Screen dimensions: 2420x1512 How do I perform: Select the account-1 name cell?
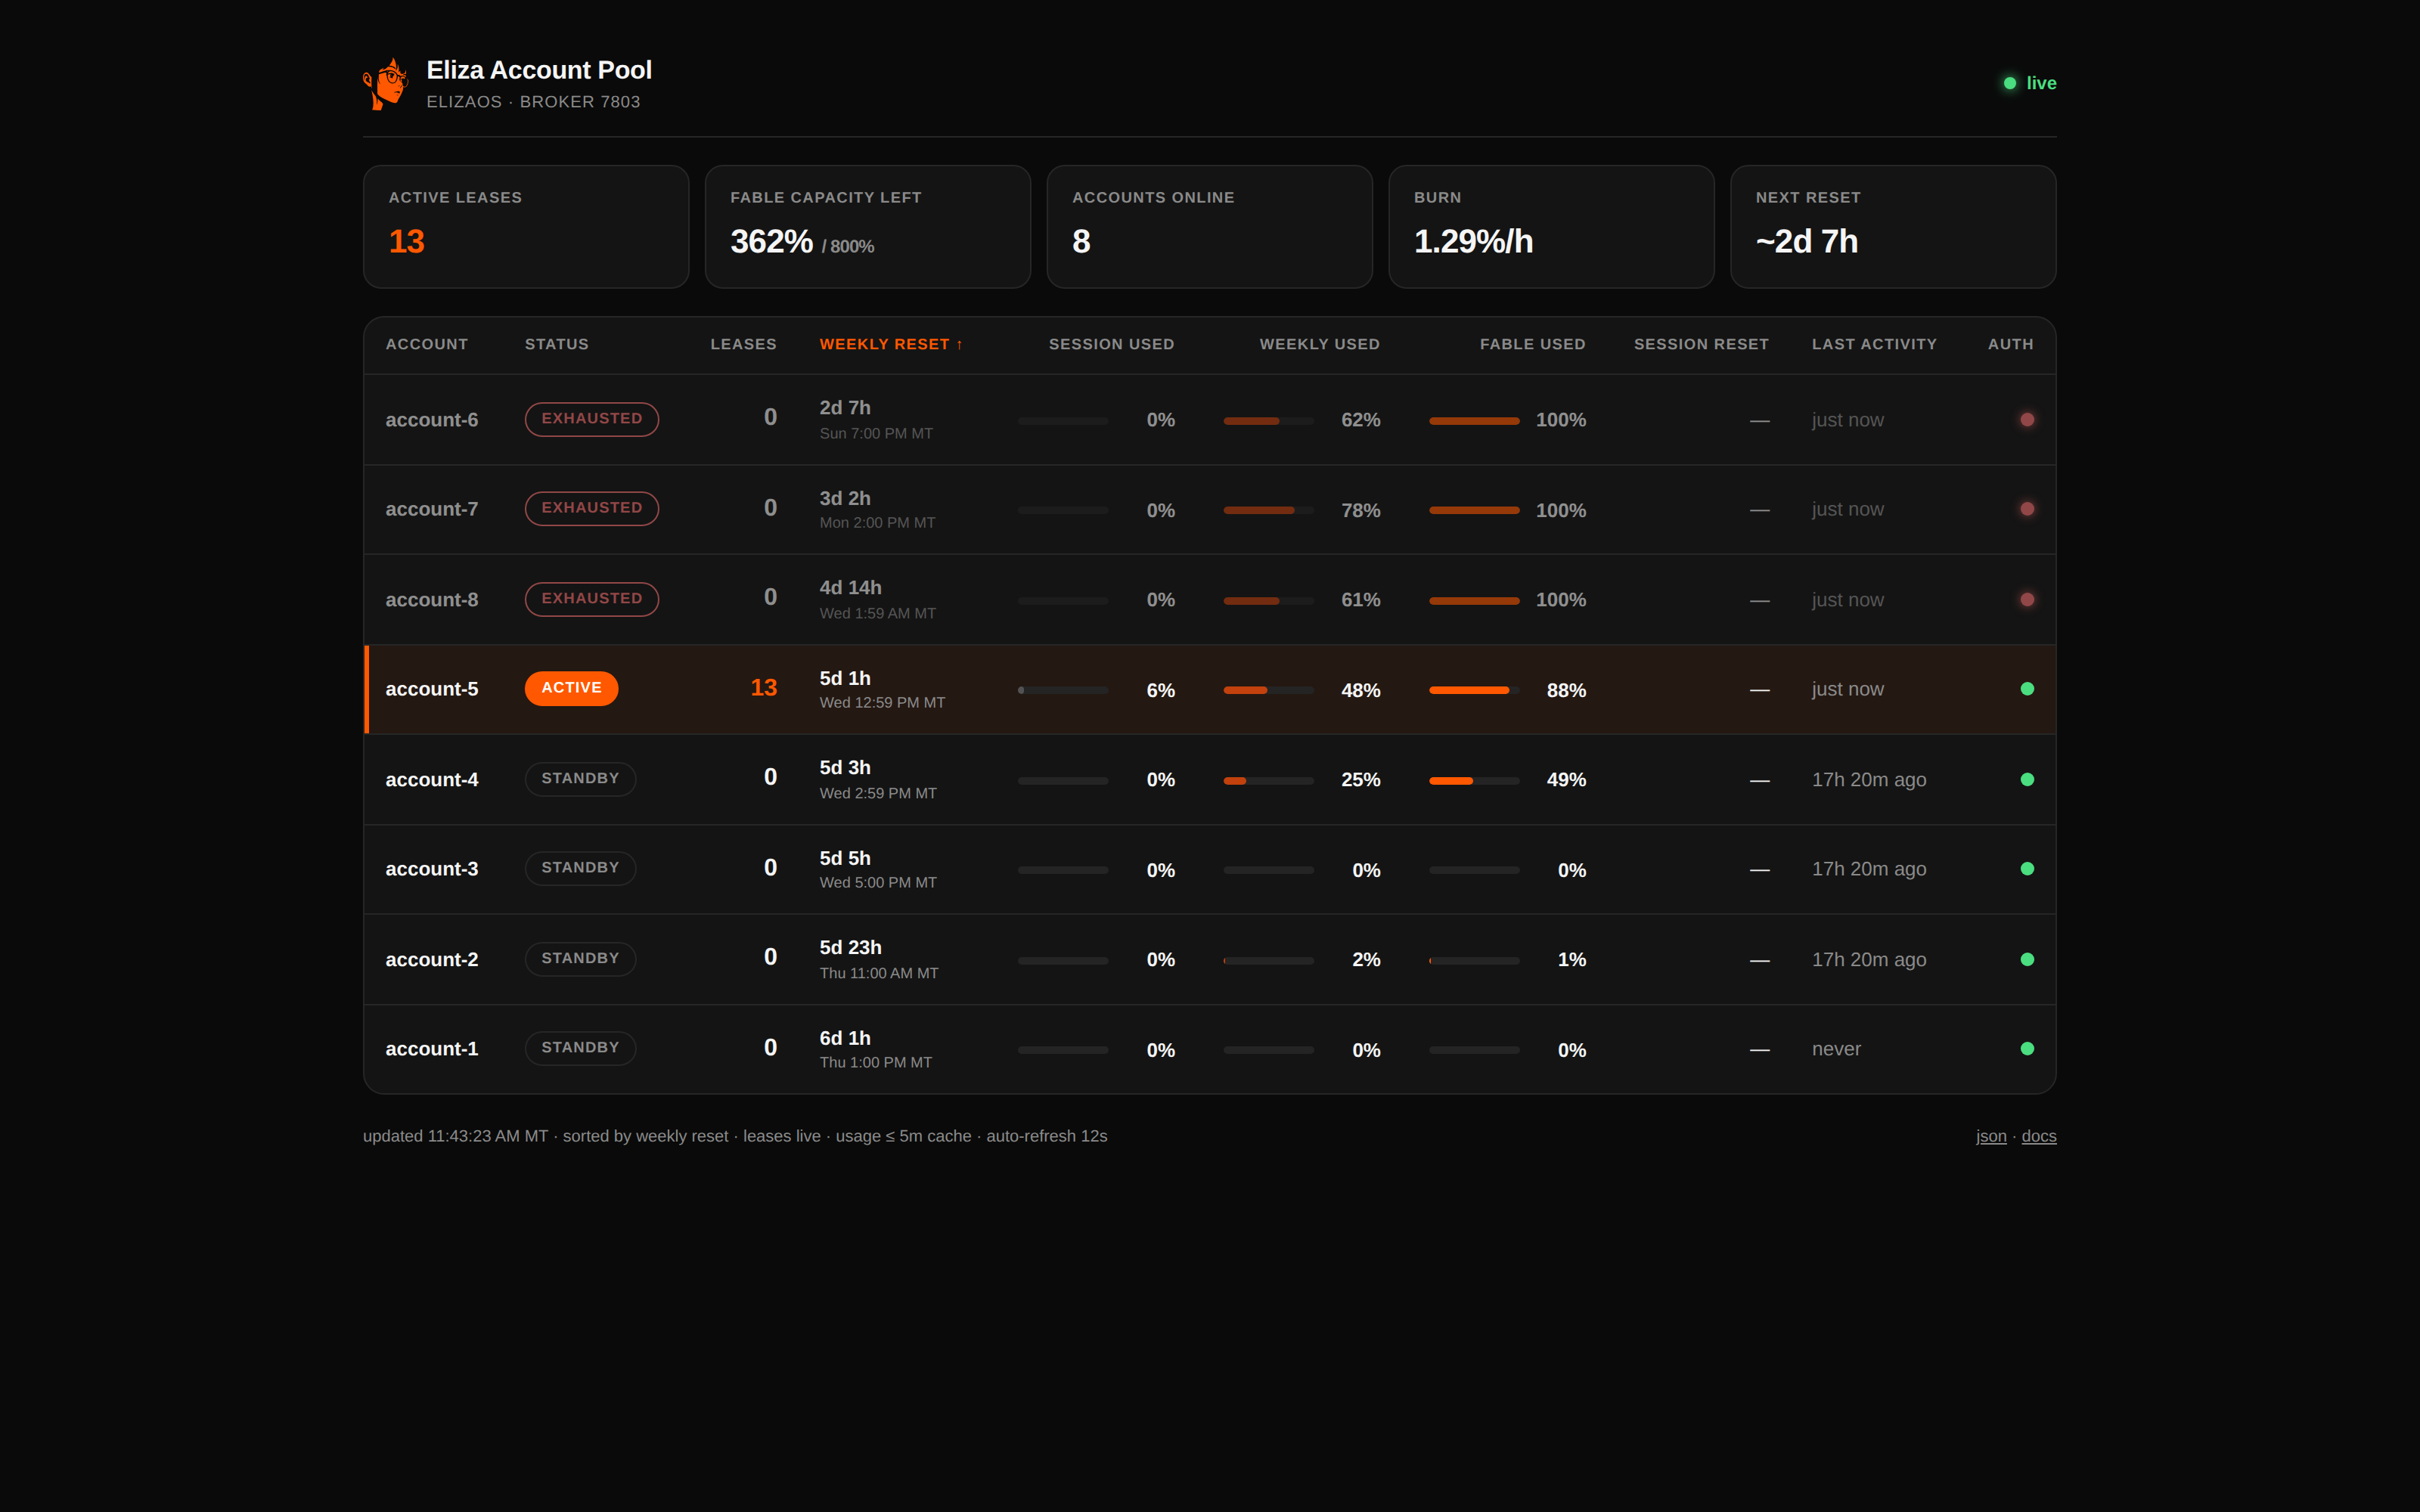coord(432,1049)
